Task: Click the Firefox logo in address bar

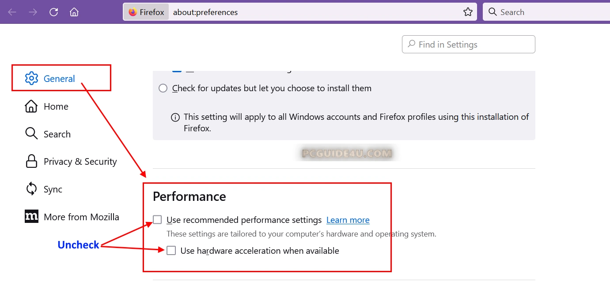Action: [x=133, y=12]
